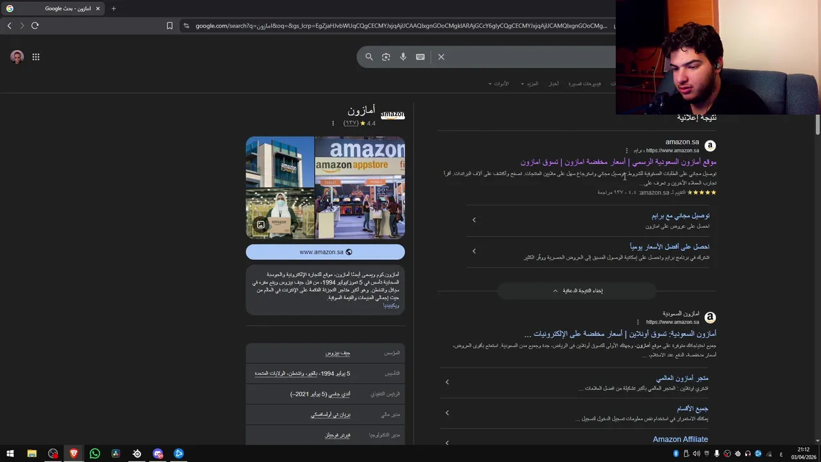Screen dimensions: 821x462
Task: Click the address bar URL
Action: [x=401, y=26]
